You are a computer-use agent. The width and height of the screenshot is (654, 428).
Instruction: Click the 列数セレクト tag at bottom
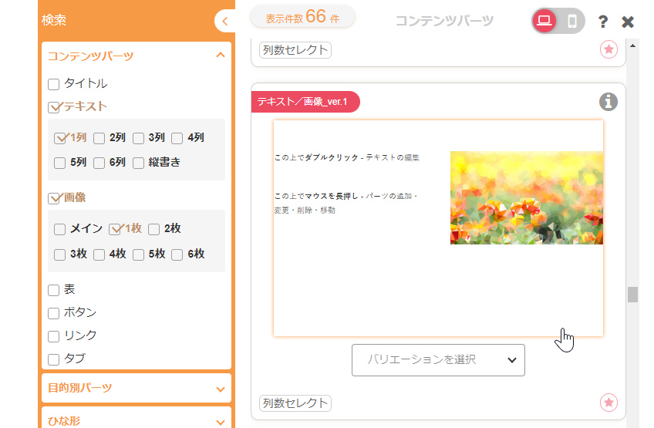click(295, 403)
